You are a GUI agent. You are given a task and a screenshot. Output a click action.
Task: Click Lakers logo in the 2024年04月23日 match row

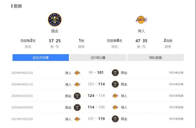click(77, 73)
